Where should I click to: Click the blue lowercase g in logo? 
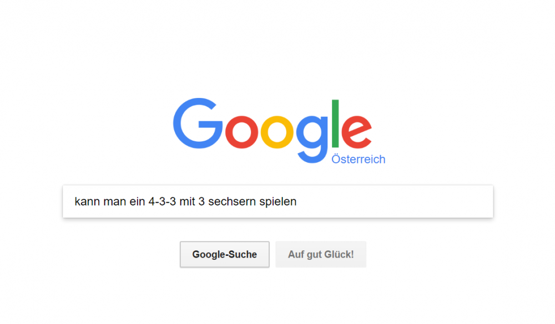coord(313,139)
